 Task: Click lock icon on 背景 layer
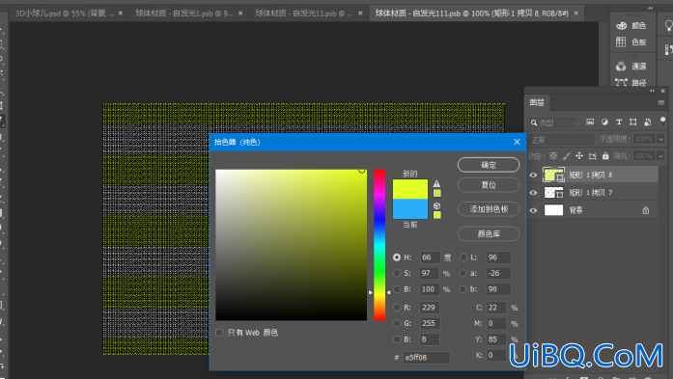point(646,210)
